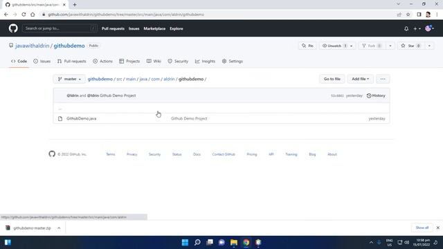Open File Explorer from taskbar
The image size is (443, 249).
234,243
